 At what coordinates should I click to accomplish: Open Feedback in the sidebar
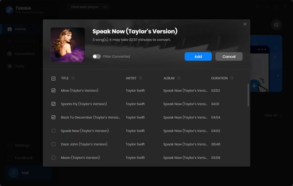24,158
